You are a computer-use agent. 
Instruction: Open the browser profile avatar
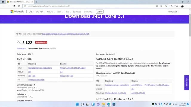point(182,6)
